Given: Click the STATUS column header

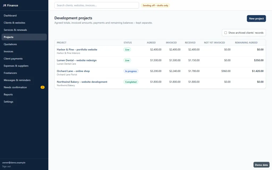Looking at the screenshot, I should tap(128, 43).
